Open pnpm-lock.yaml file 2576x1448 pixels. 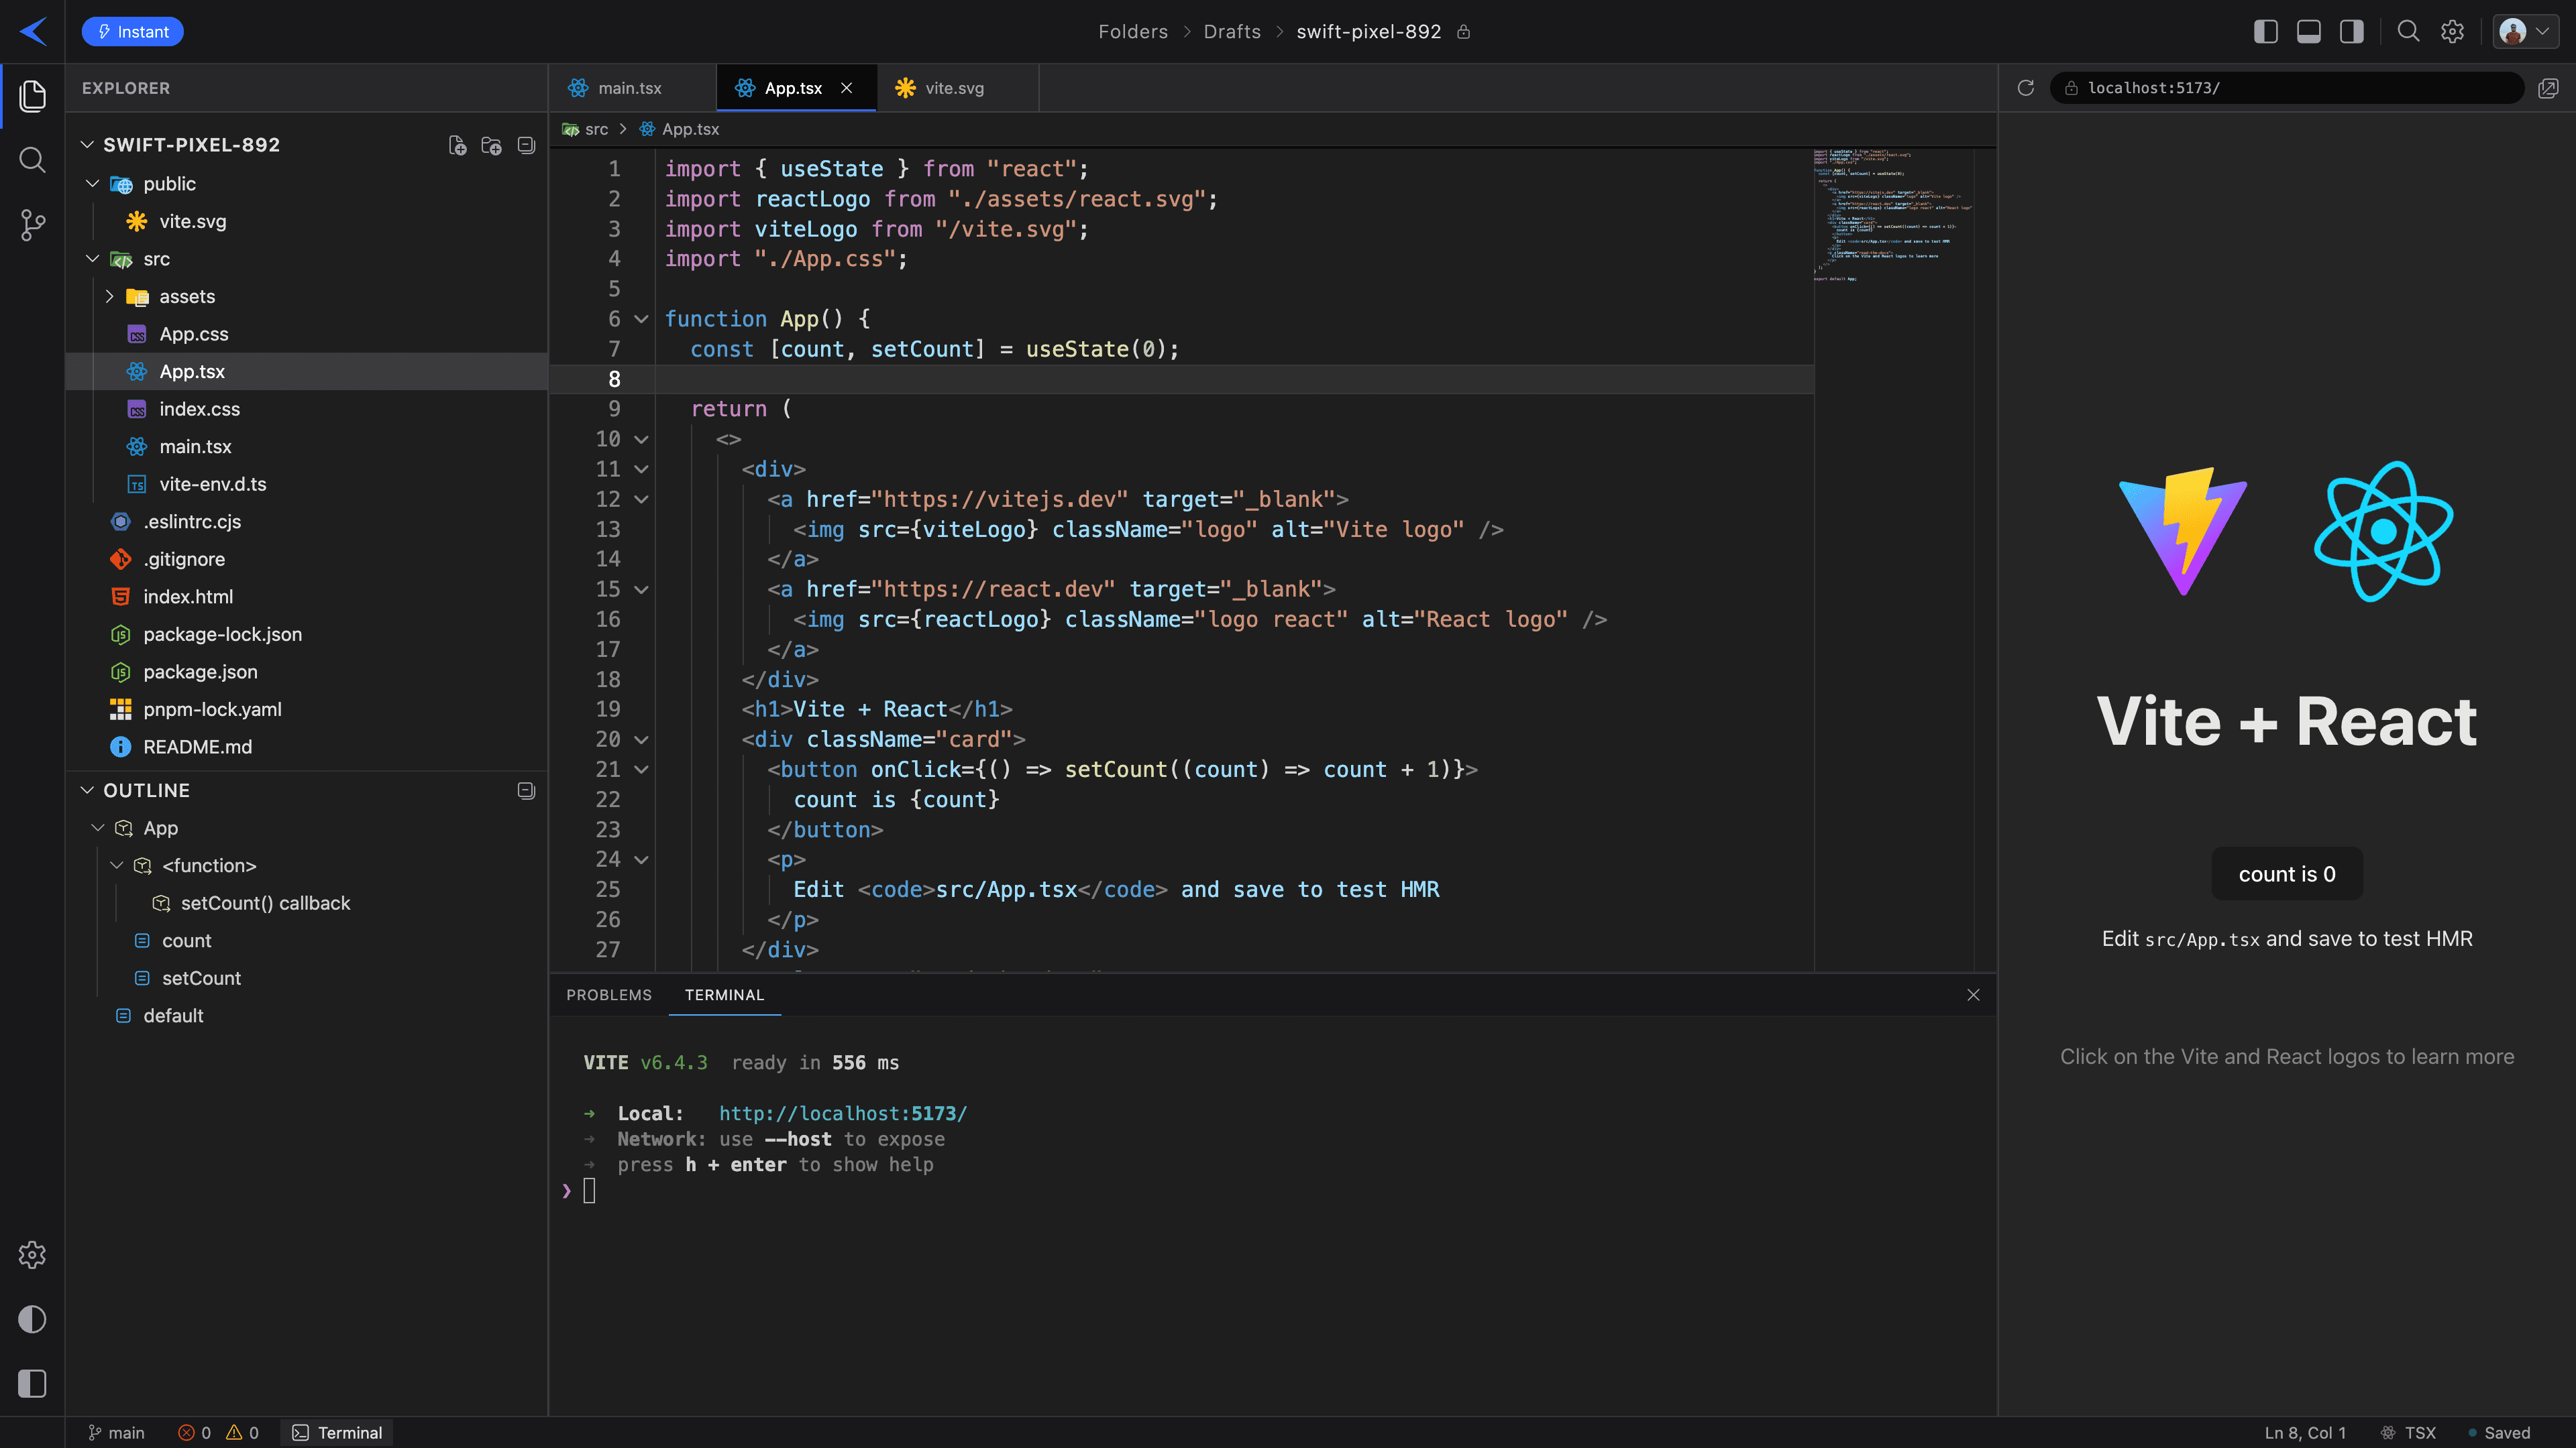[306, 709]
